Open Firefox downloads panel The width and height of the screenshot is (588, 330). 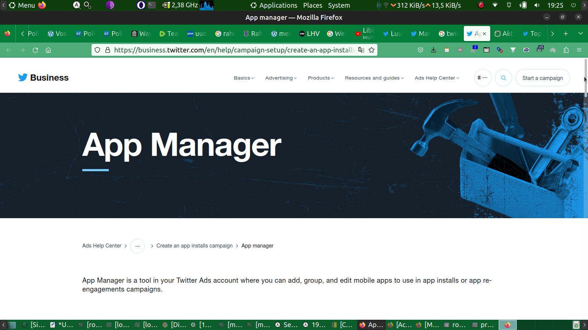click(x=434, y=50)
